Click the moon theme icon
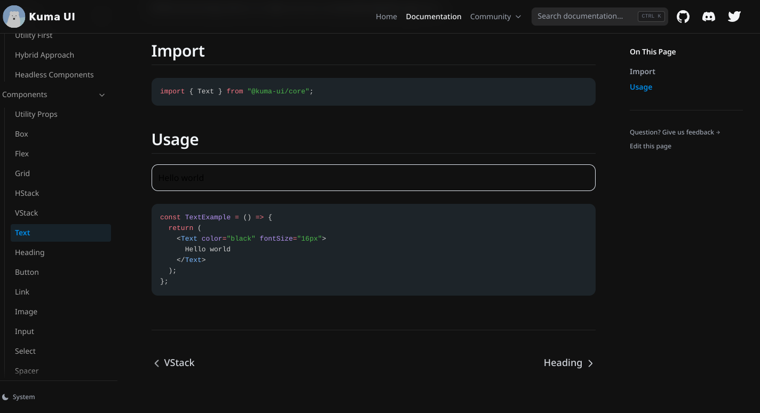Screen dimensions: 760x413 tap(5, 397)
